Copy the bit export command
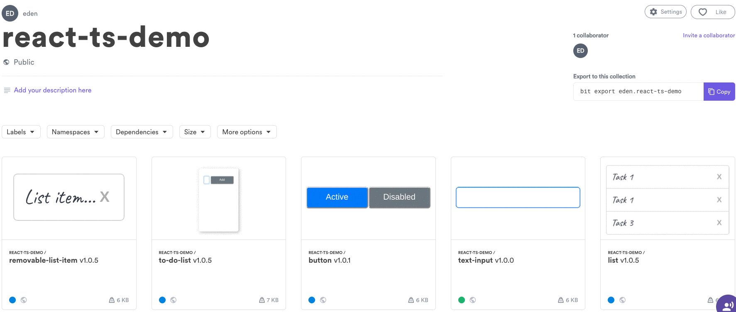 [x=719, y=92]
